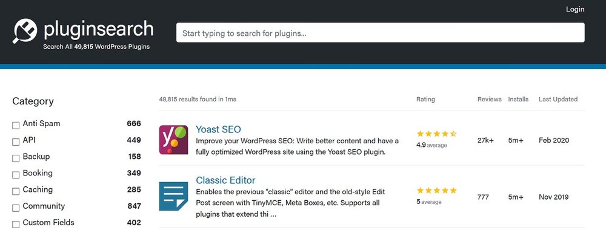Enable the Custom Fields filter checkbox
Viewport: 606px width, 230px height.
click(16, 224)
